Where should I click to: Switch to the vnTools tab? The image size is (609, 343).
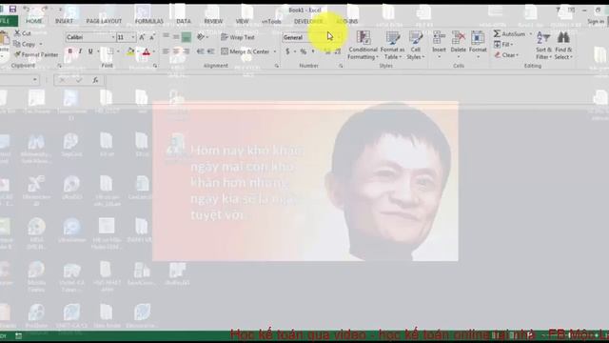pyautogui.click(x=271, y=21)
